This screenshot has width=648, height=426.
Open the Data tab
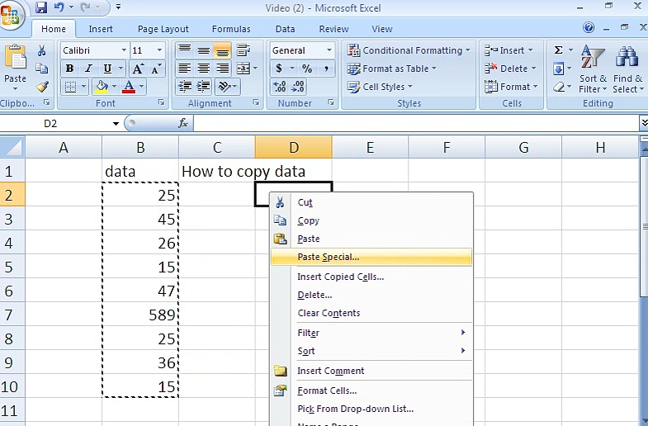coord(285,29)
